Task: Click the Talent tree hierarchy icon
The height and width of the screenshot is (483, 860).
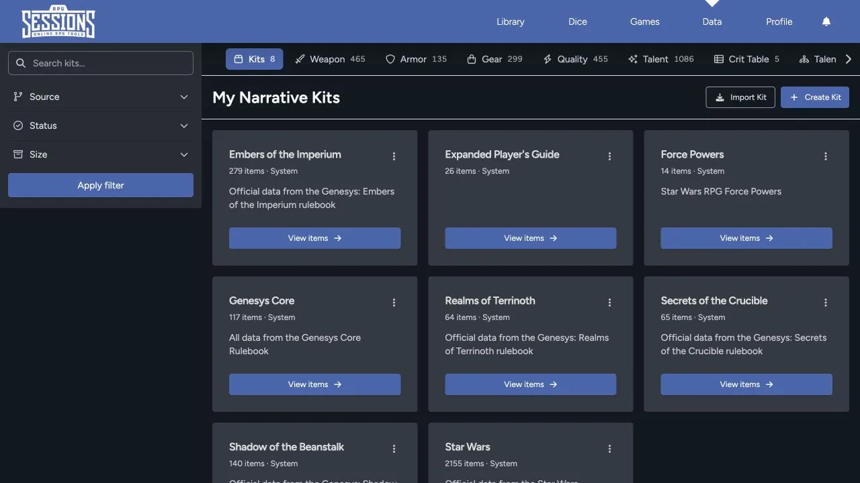Action: pyautogui.click(x=804, y=59)
